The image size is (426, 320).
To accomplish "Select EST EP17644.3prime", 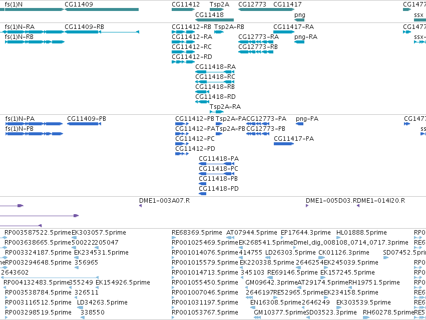I will point(306,233).
